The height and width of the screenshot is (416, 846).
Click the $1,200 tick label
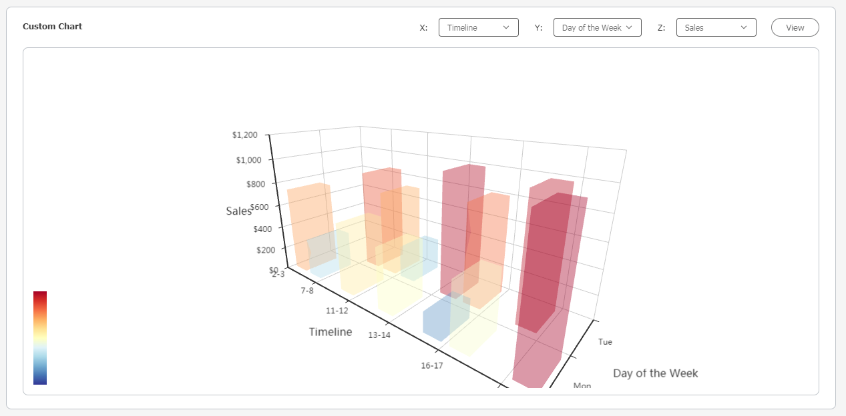244,135
